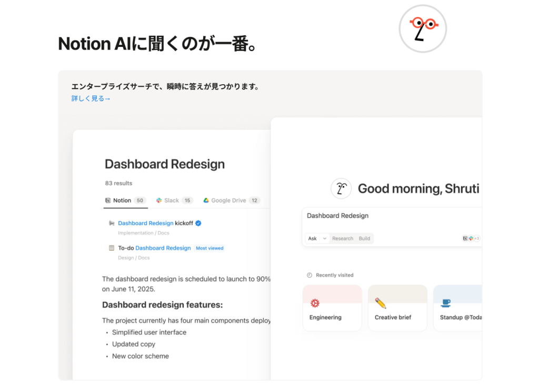Screen dimensions: 539x386
Task: Click the Slack logo icon
Action: pyautogui.click(x=159, y=200)
